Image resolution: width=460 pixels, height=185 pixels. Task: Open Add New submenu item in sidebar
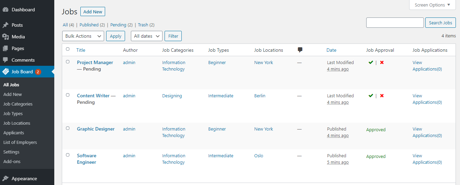(x=13, y=94)
